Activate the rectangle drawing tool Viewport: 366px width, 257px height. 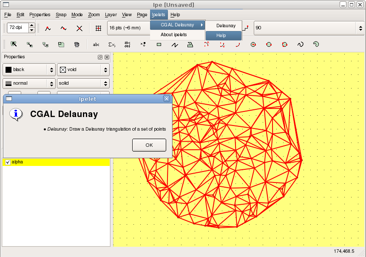coord(159,44)
